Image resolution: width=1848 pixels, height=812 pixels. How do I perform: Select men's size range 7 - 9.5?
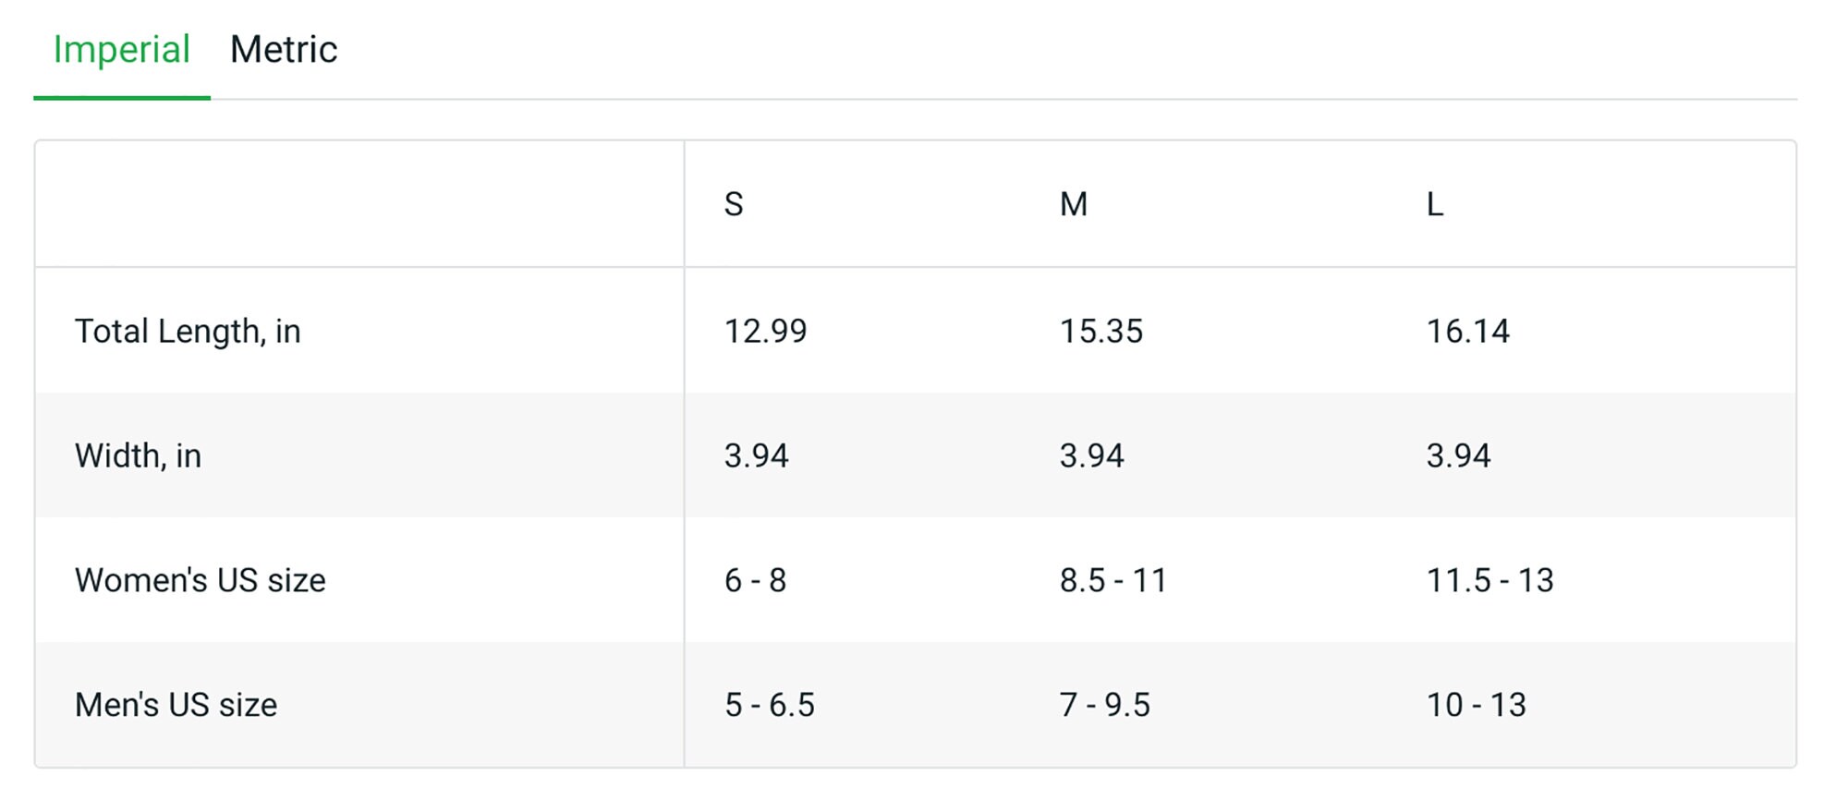click(x=1105, y=705)
